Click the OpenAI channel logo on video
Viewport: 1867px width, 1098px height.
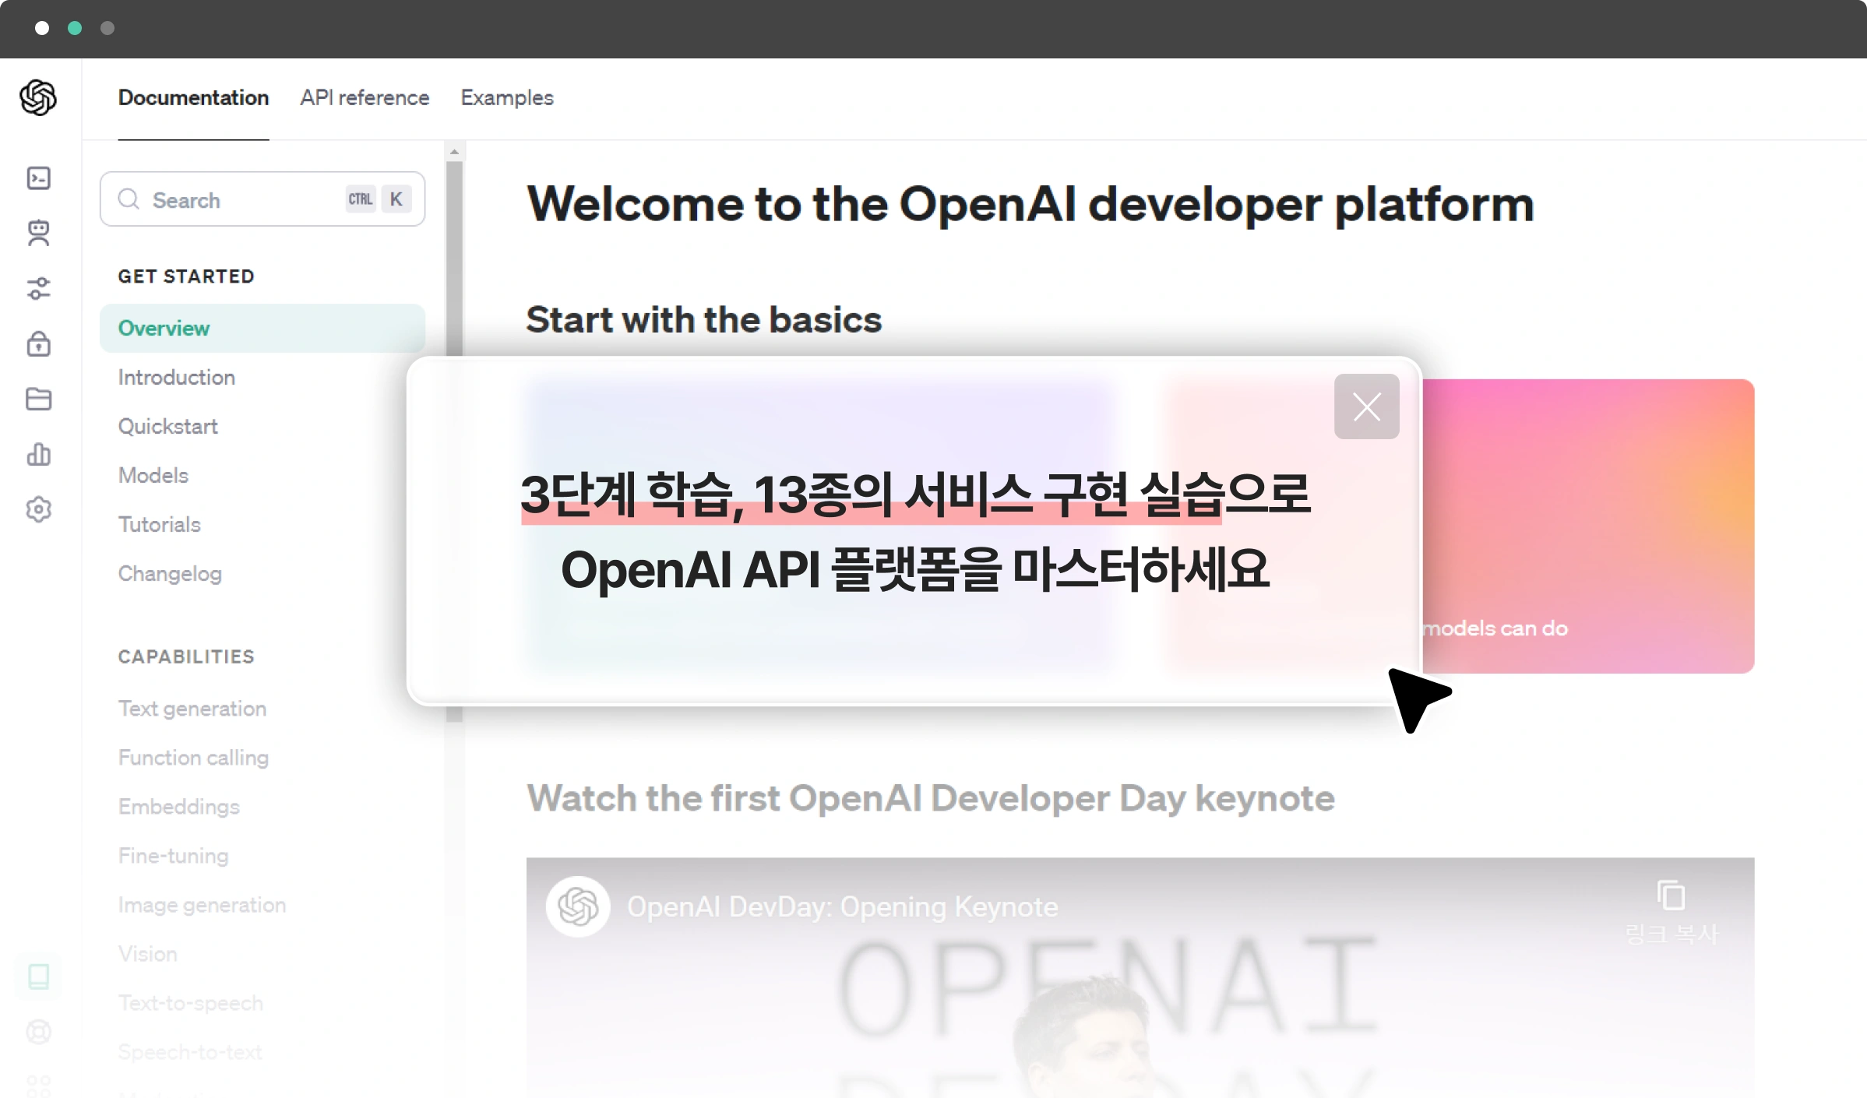tap(577, 906)
